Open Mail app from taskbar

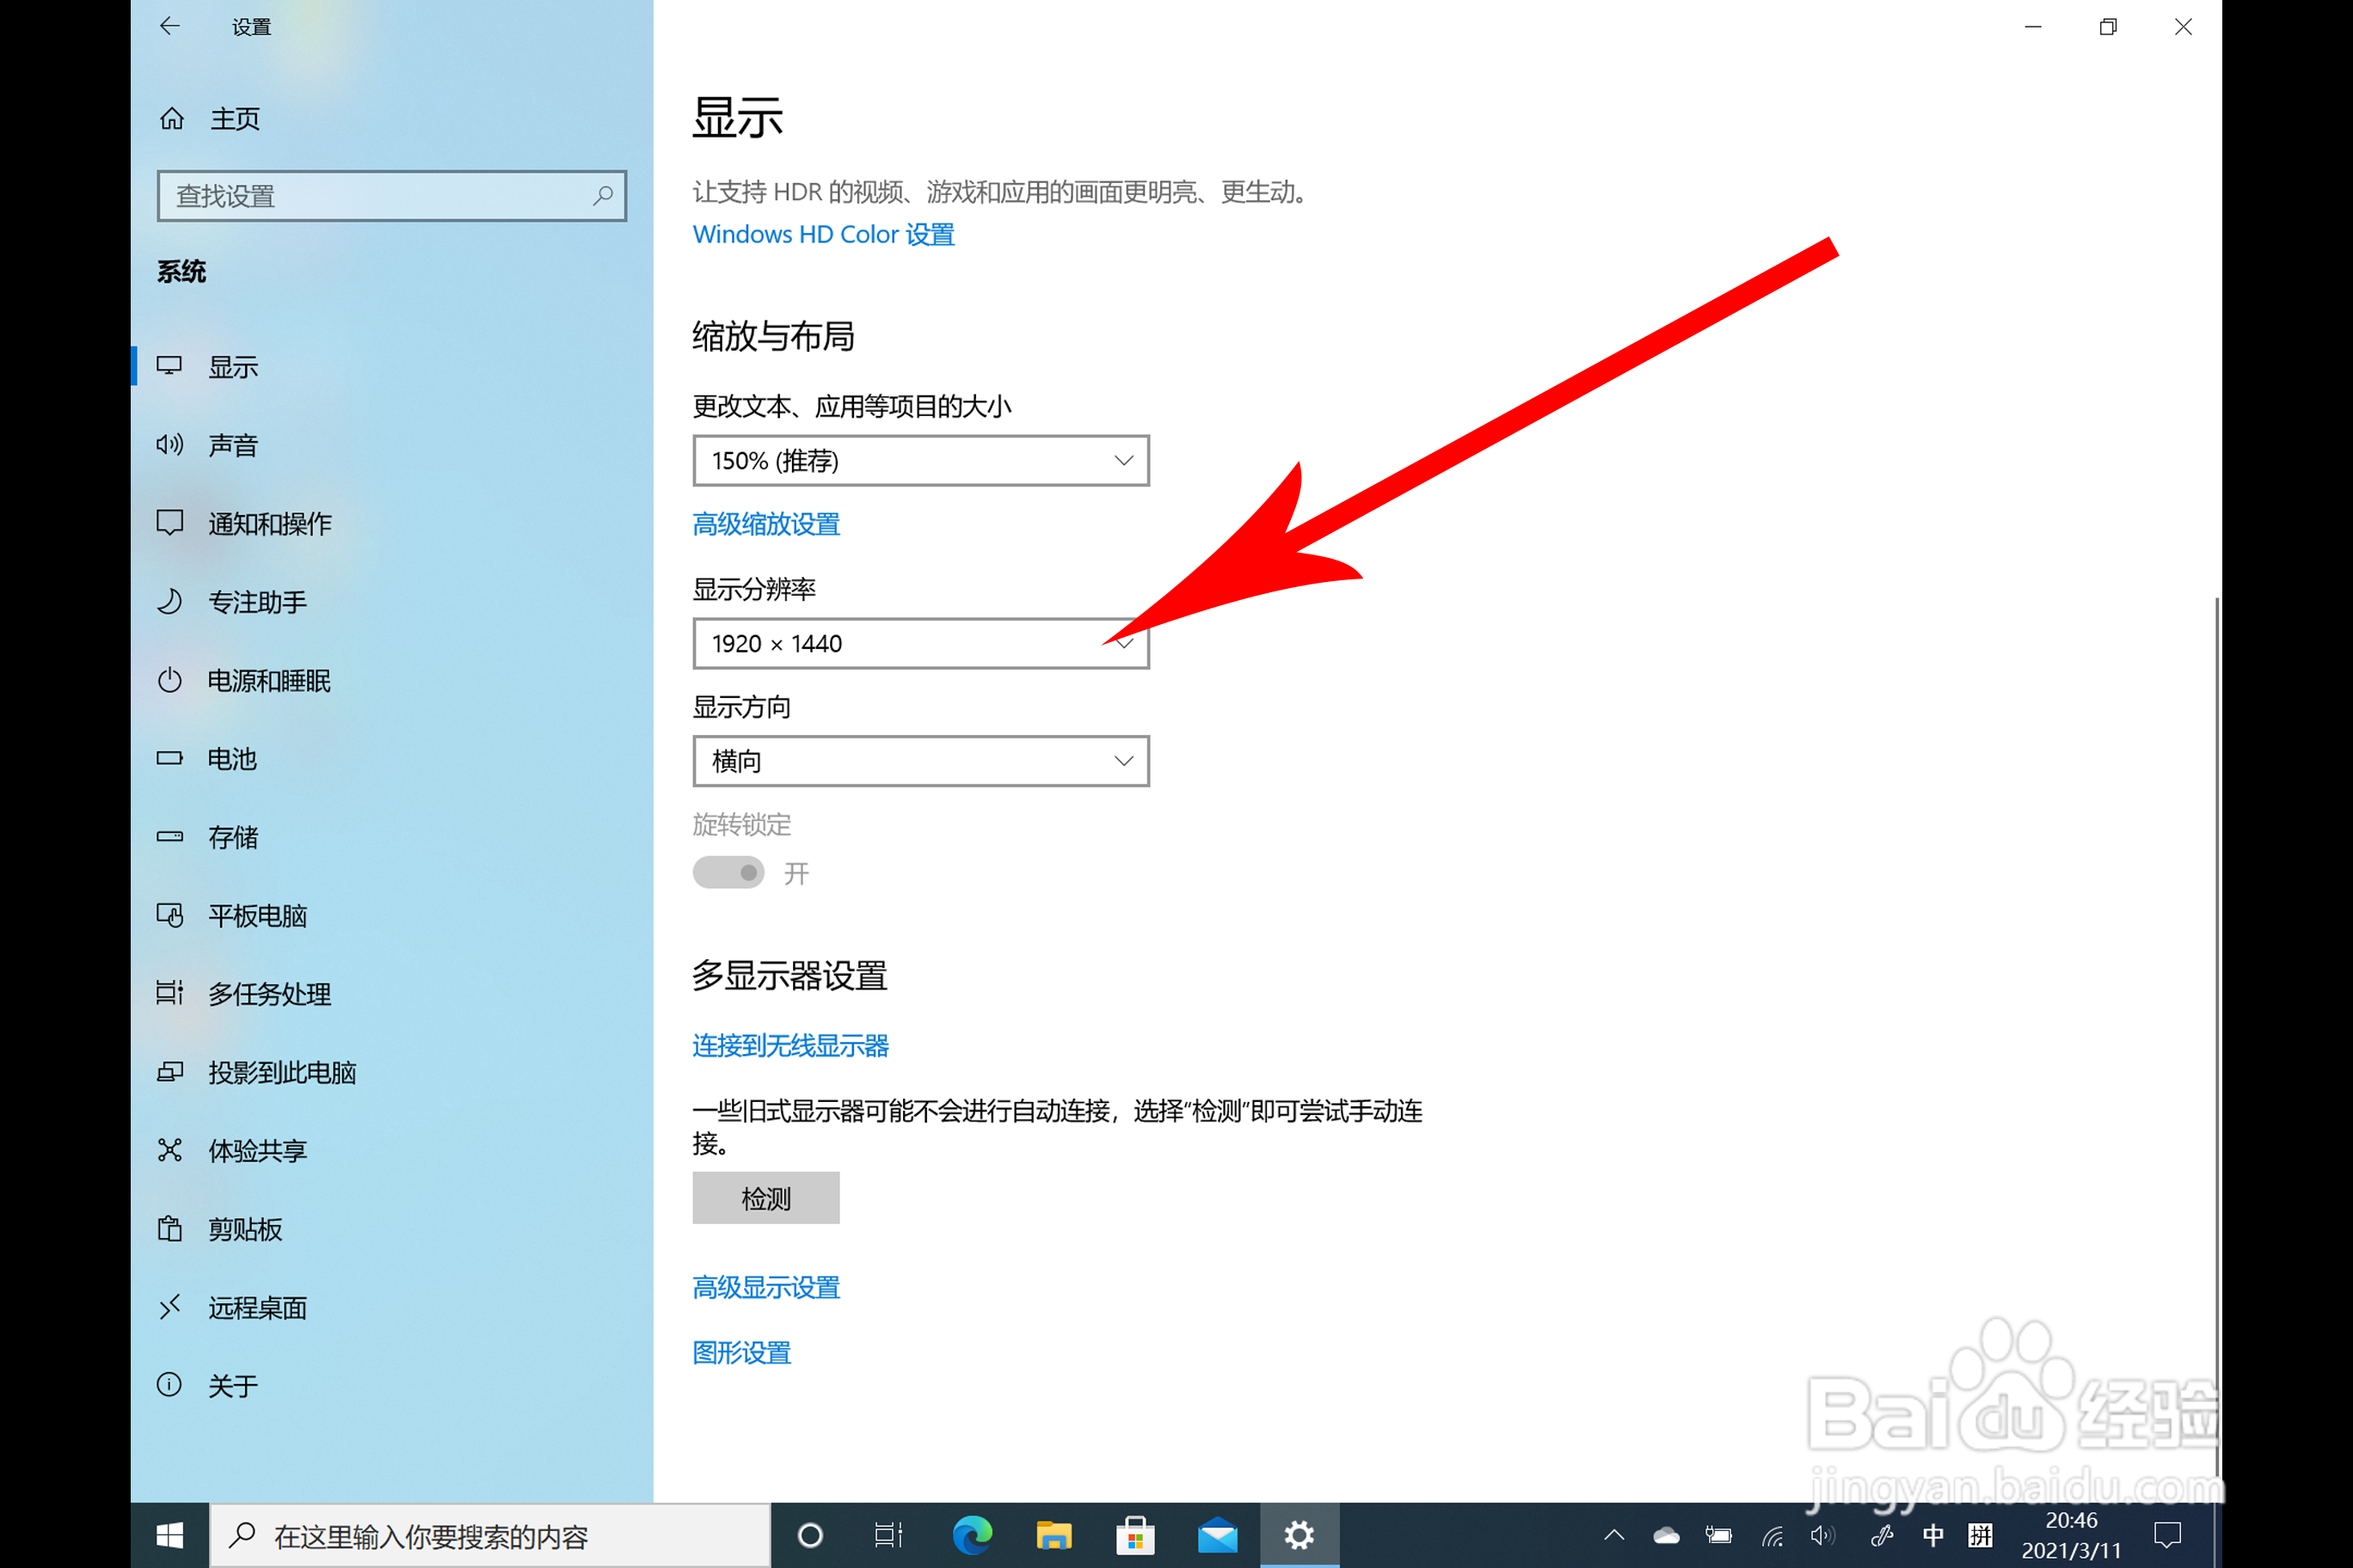click(x=1218, y=1535)
